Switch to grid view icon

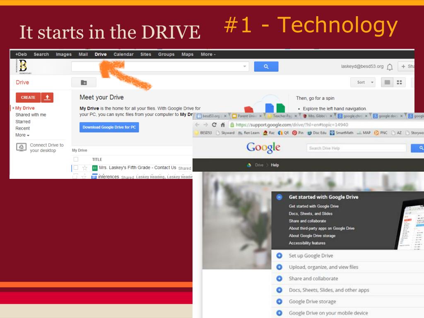click(x=399, y=82)
